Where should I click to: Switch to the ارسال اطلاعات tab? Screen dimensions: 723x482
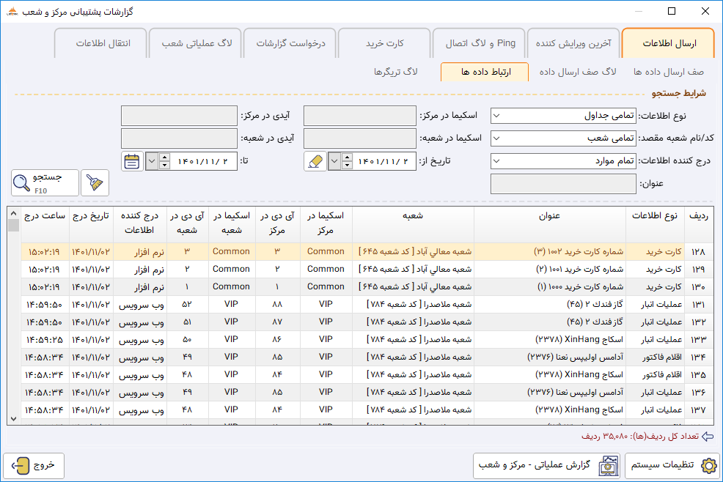pyautogui.click(x=669, y=43)
